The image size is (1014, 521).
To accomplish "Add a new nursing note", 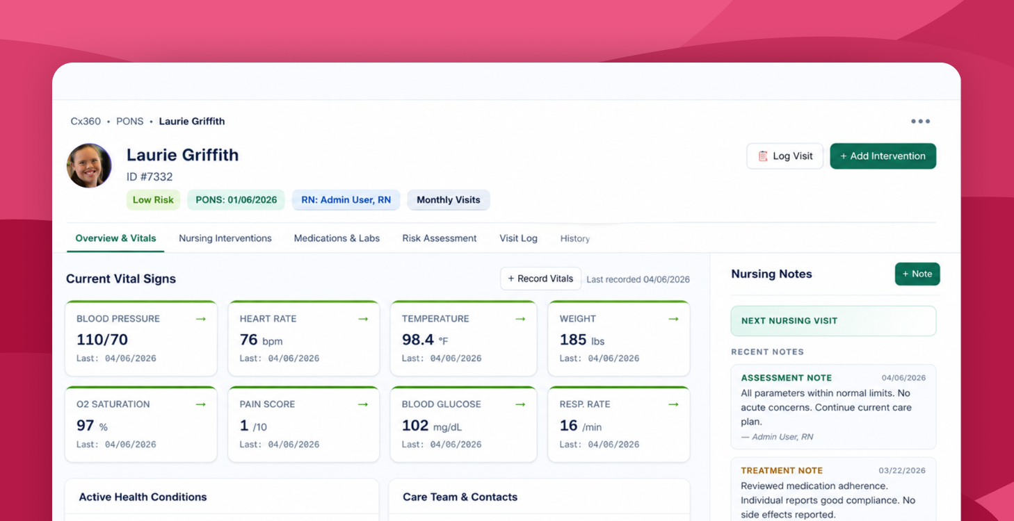I will point(917,274).
